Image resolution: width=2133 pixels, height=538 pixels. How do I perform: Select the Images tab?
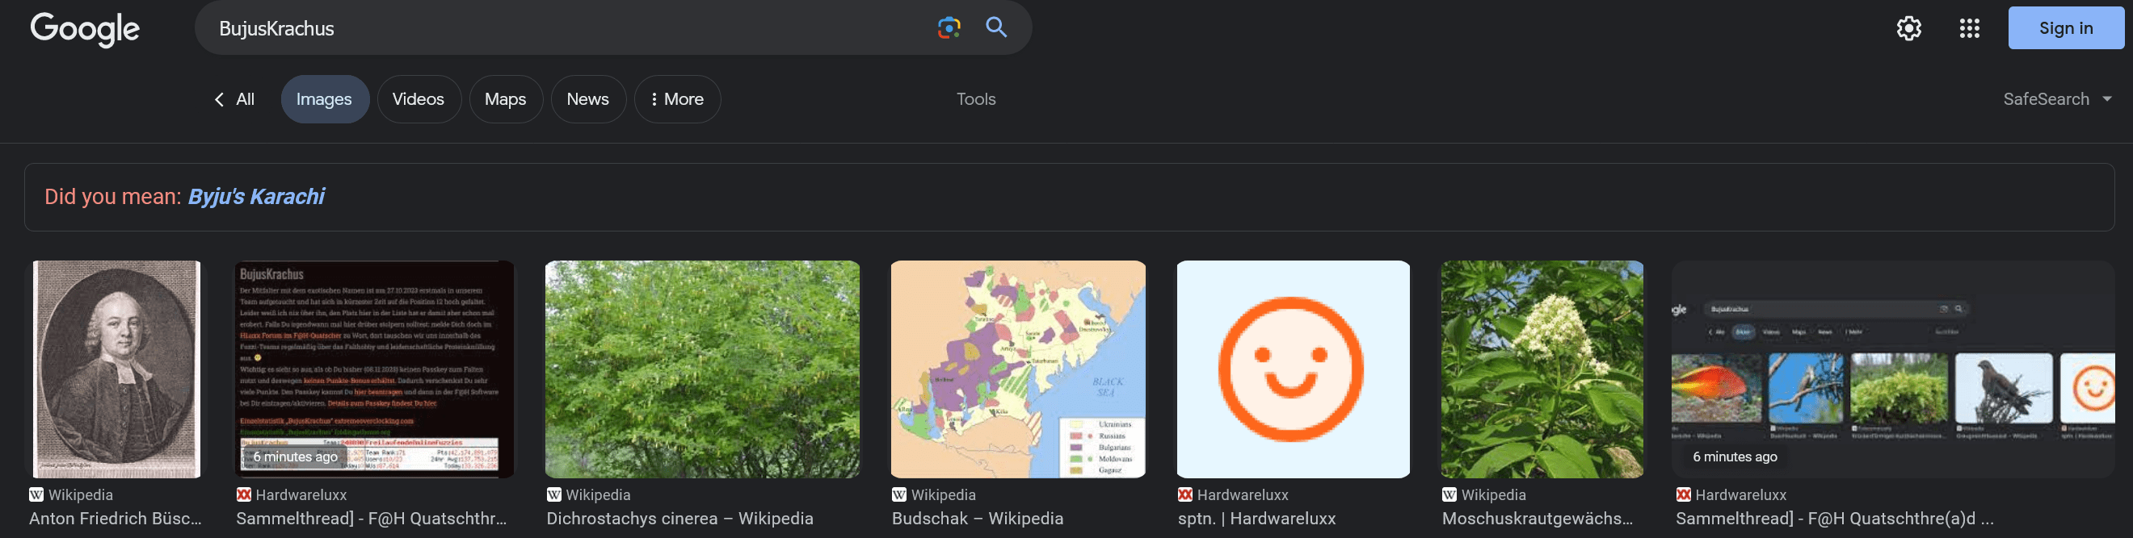325,99
